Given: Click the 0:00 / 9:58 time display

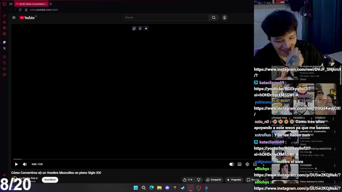Looking at the screenshot, I should coord(37,164).
